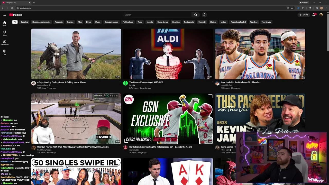Viewport: 329px width, 185px height.
Task: Go to Home in the sidebar
Action: [5, 24]
